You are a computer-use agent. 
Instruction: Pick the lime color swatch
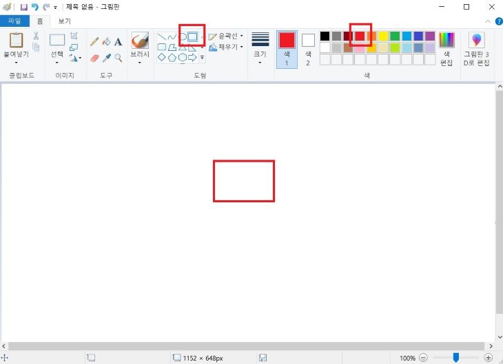point(395,47)
